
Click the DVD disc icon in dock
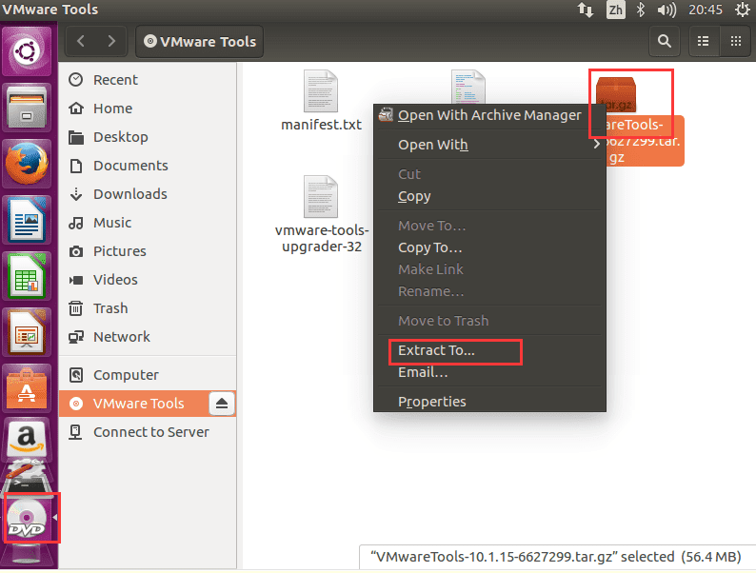[27, 519]
